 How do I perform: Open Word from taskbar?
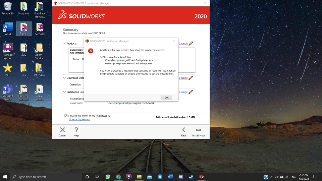point(170,177)
